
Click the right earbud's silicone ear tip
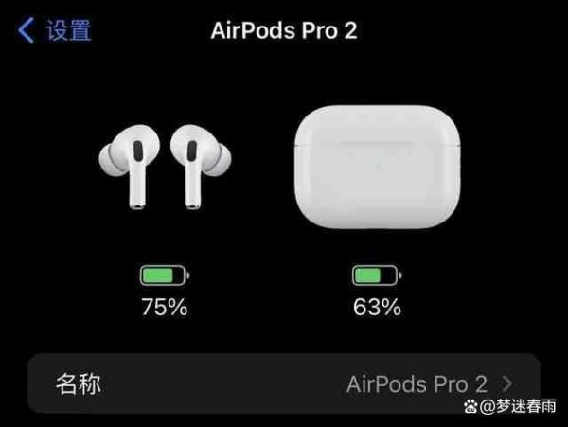tap(222, 160)
